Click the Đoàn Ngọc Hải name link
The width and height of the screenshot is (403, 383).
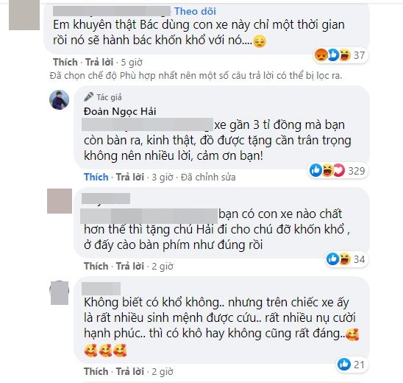point(120,111)
